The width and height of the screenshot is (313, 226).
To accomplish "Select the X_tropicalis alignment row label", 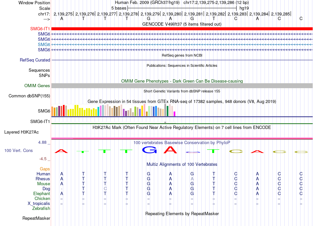I will (x=39, y=204).
